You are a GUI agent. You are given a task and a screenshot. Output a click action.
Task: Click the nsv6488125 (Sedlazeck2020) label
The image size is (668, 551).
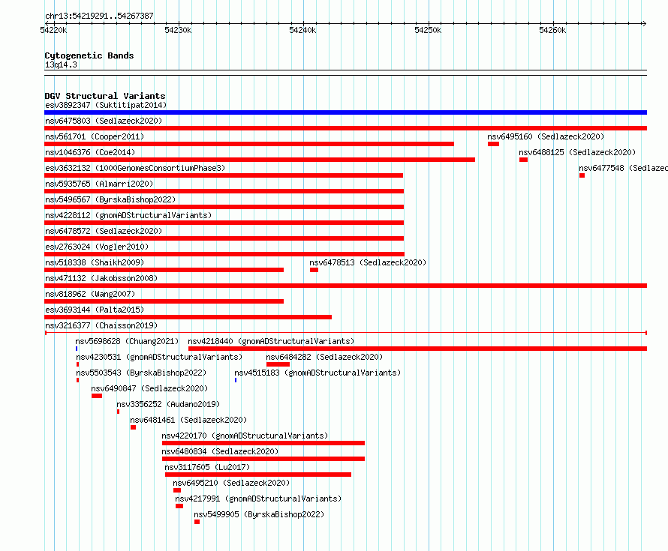577,152
